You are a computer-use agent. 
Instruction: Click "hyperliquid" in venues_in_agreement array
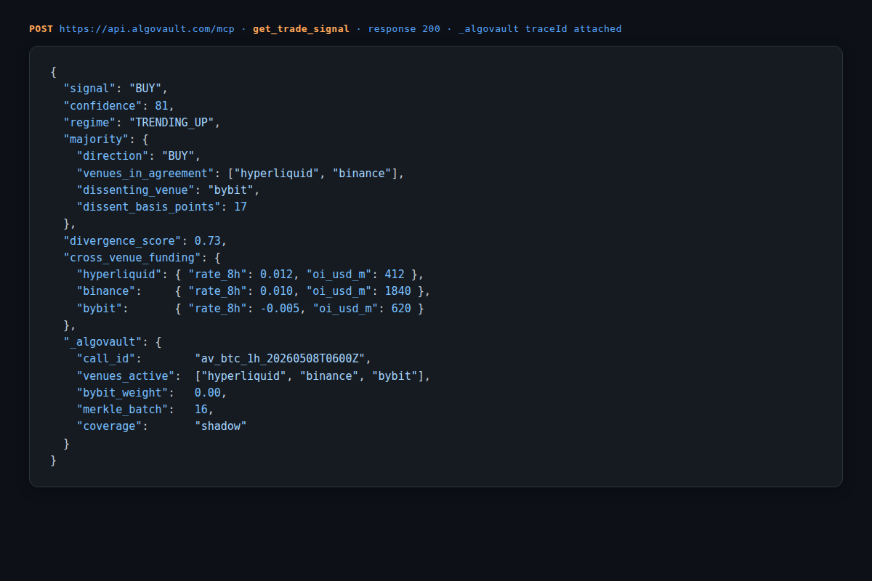click(x=278, y=173)
